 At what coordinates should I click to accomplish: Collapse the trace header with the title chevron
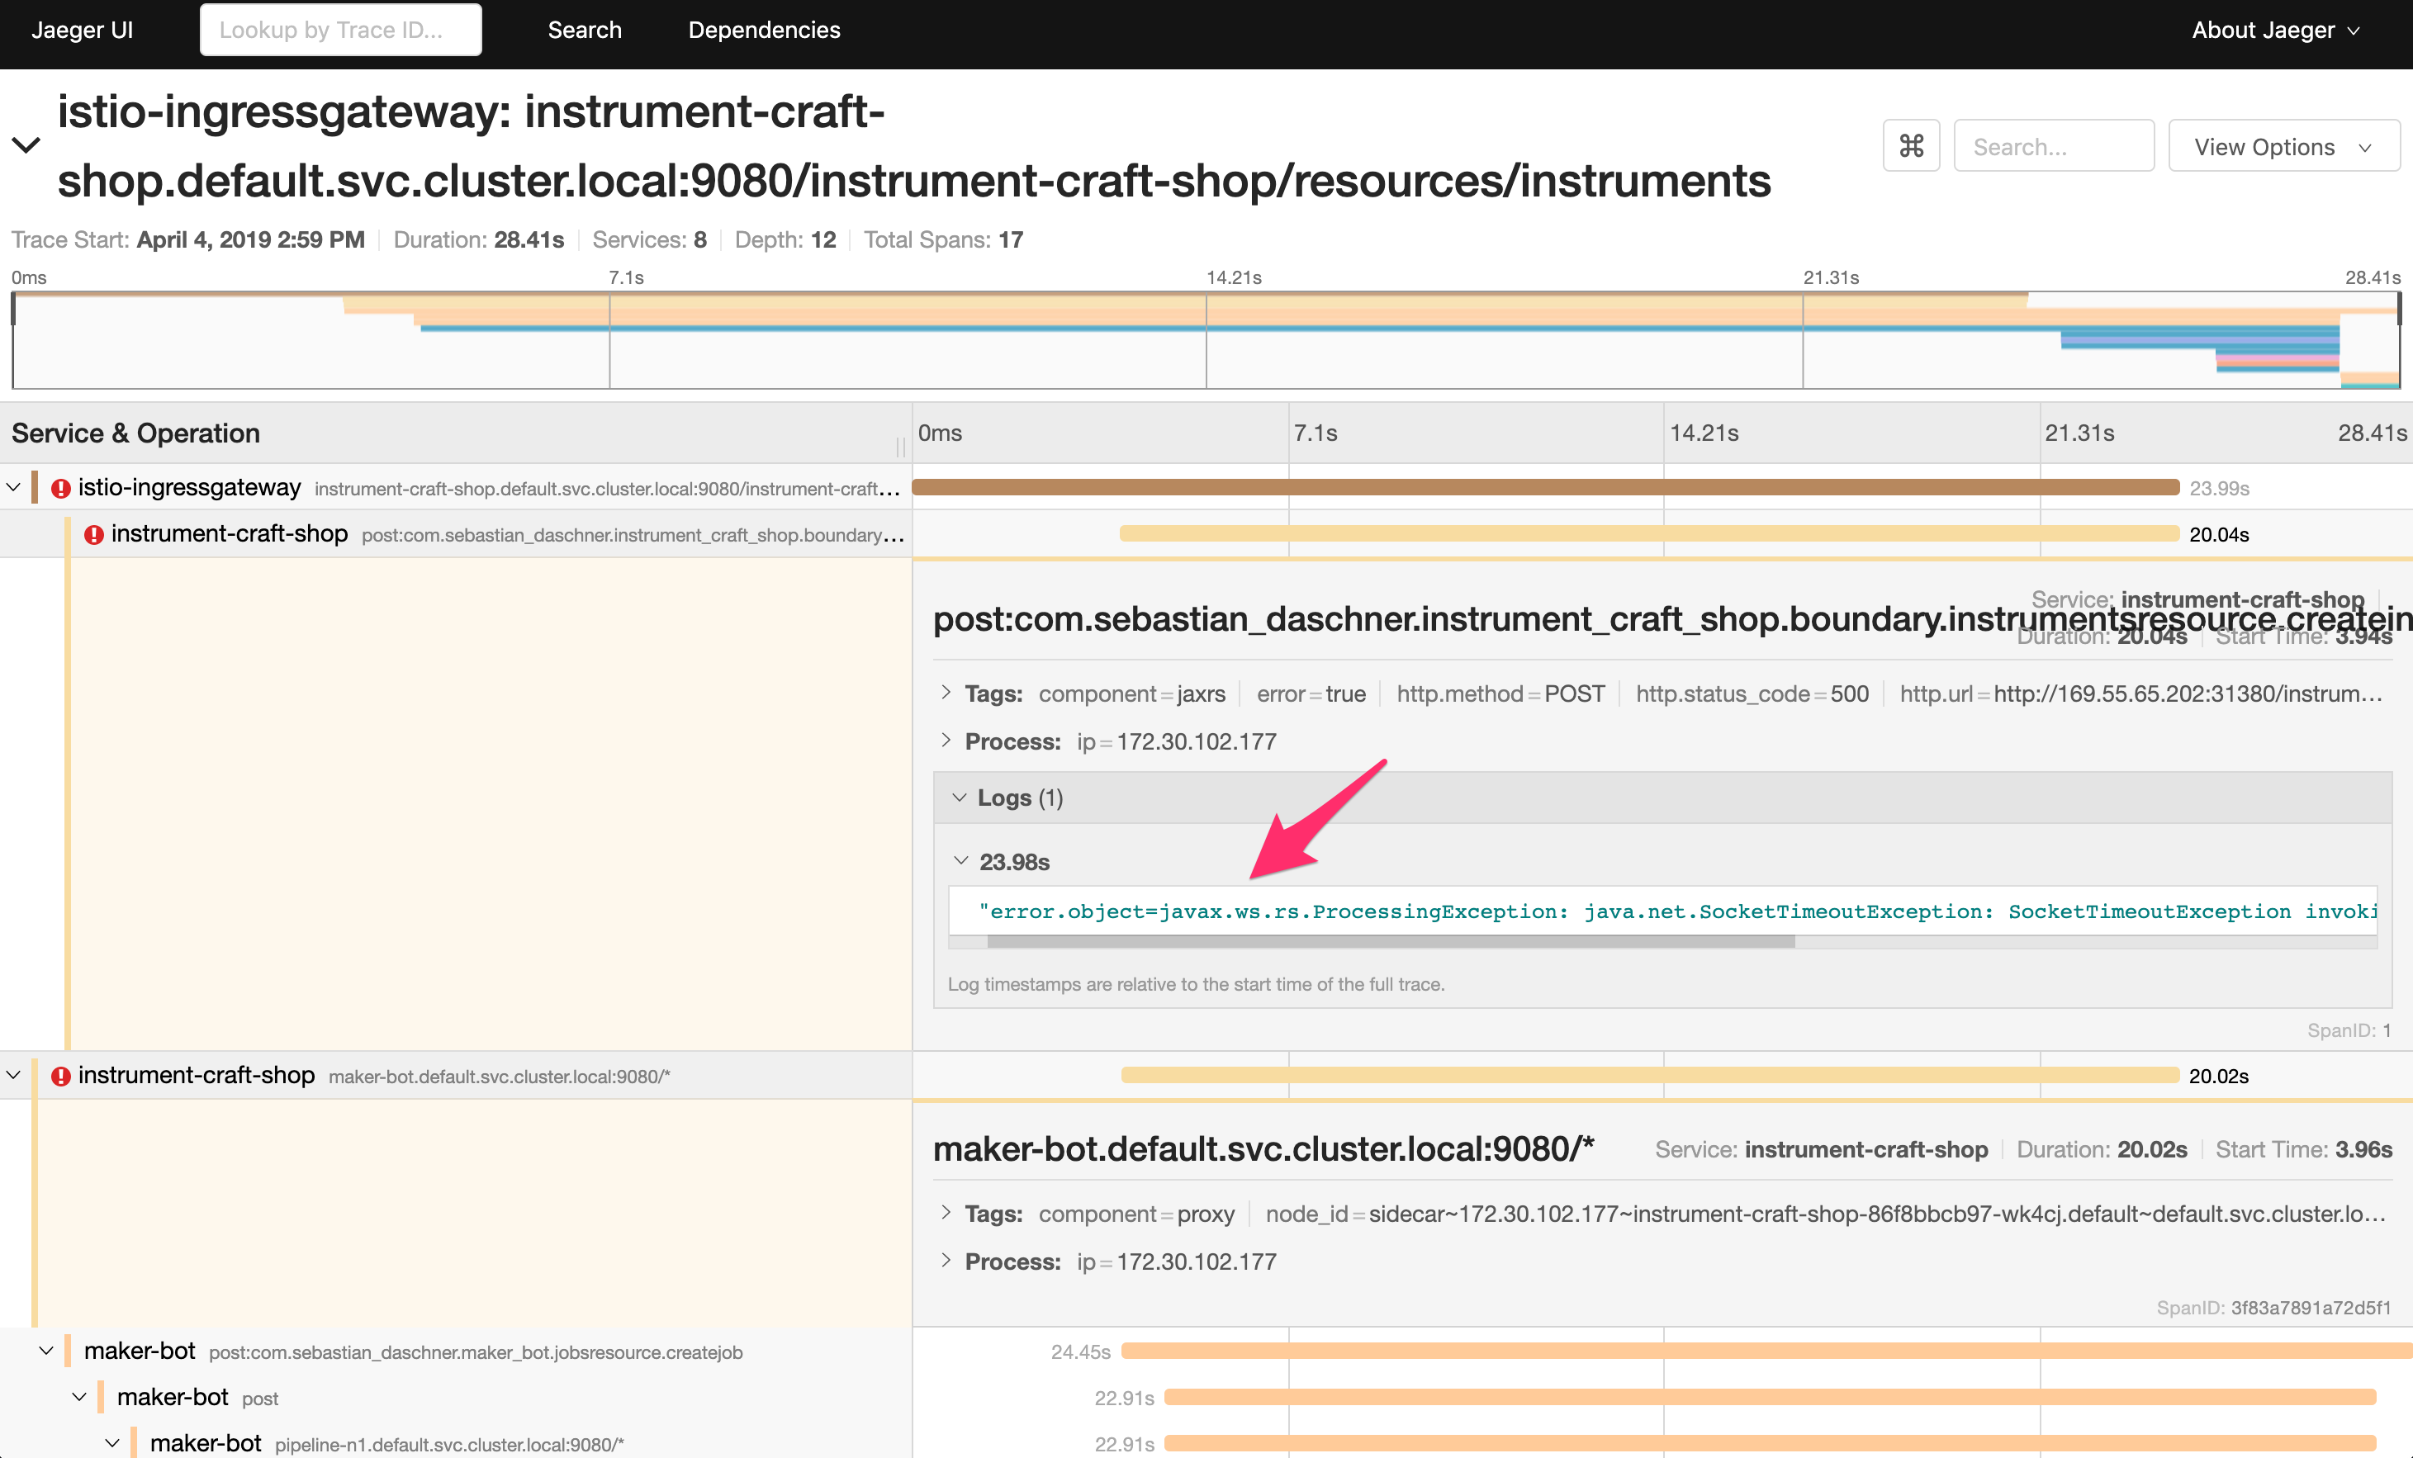click(26, 146)
